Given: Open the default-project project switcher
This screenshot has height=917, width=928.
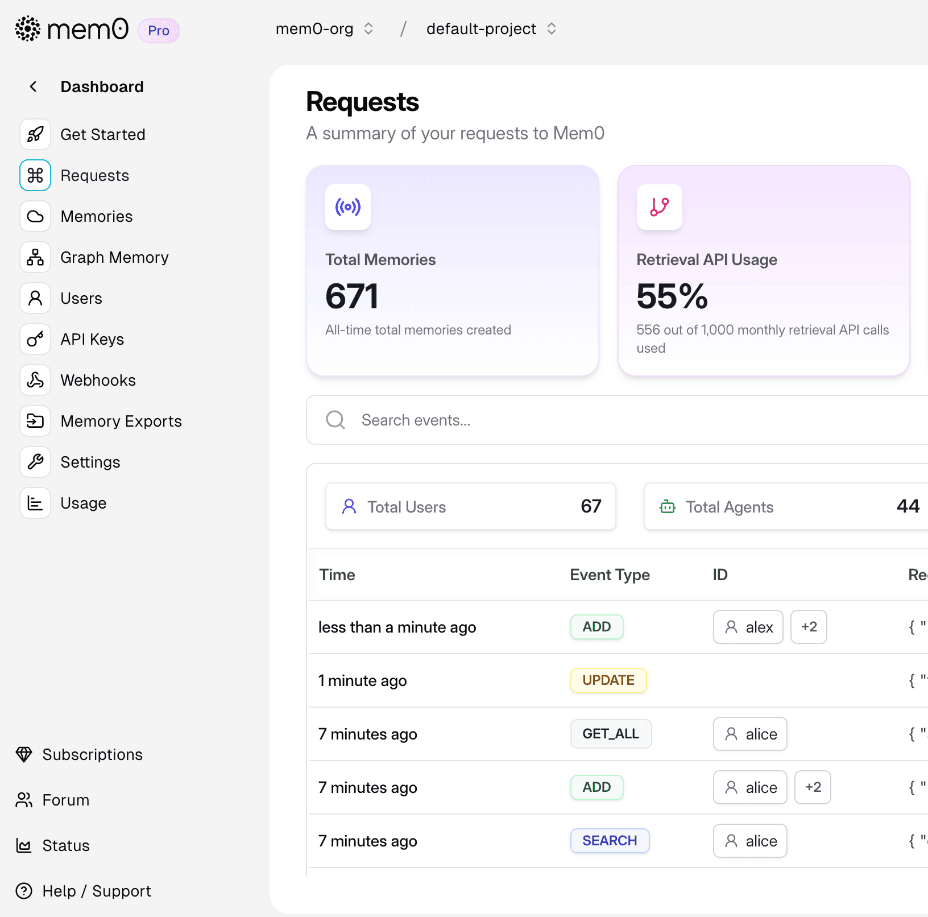Looking at the screenshot, I should (491, 29).
